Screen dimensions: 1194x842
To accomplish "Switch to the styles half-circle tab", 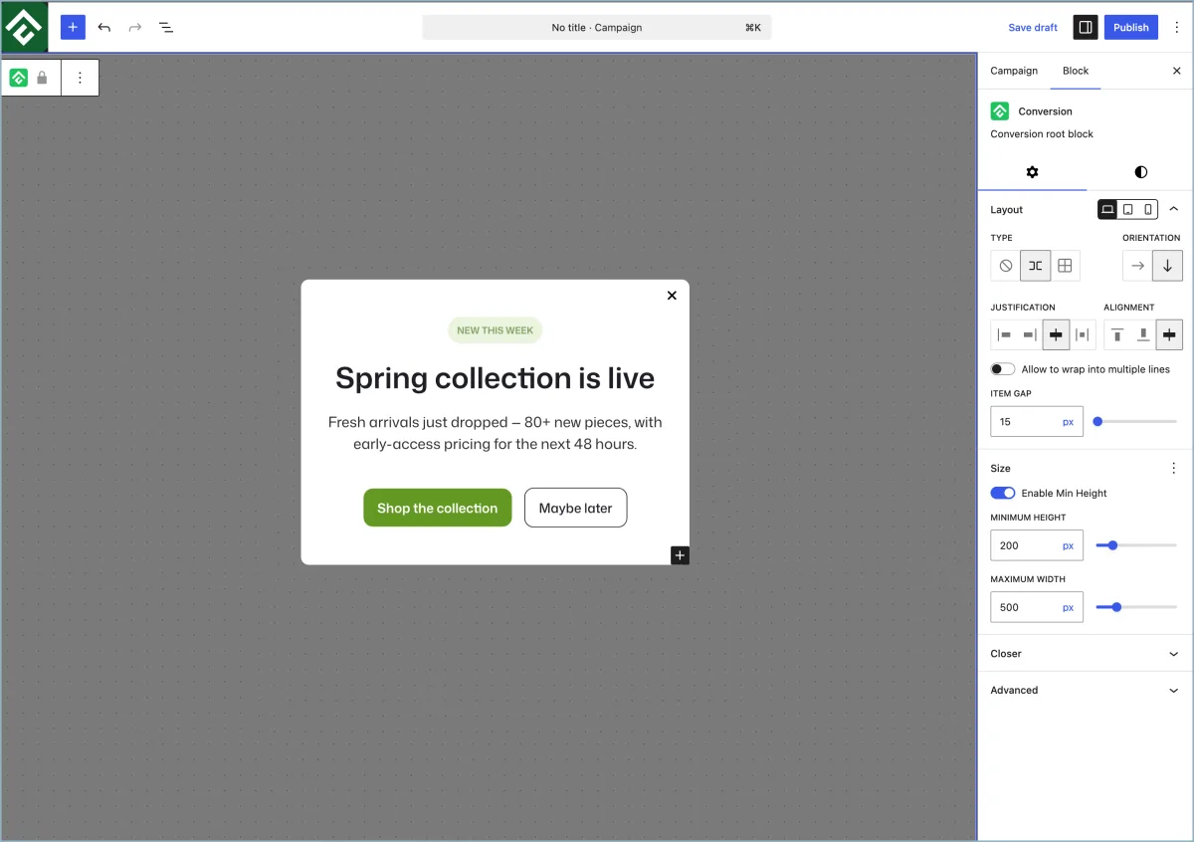I will pos(1140,172).
